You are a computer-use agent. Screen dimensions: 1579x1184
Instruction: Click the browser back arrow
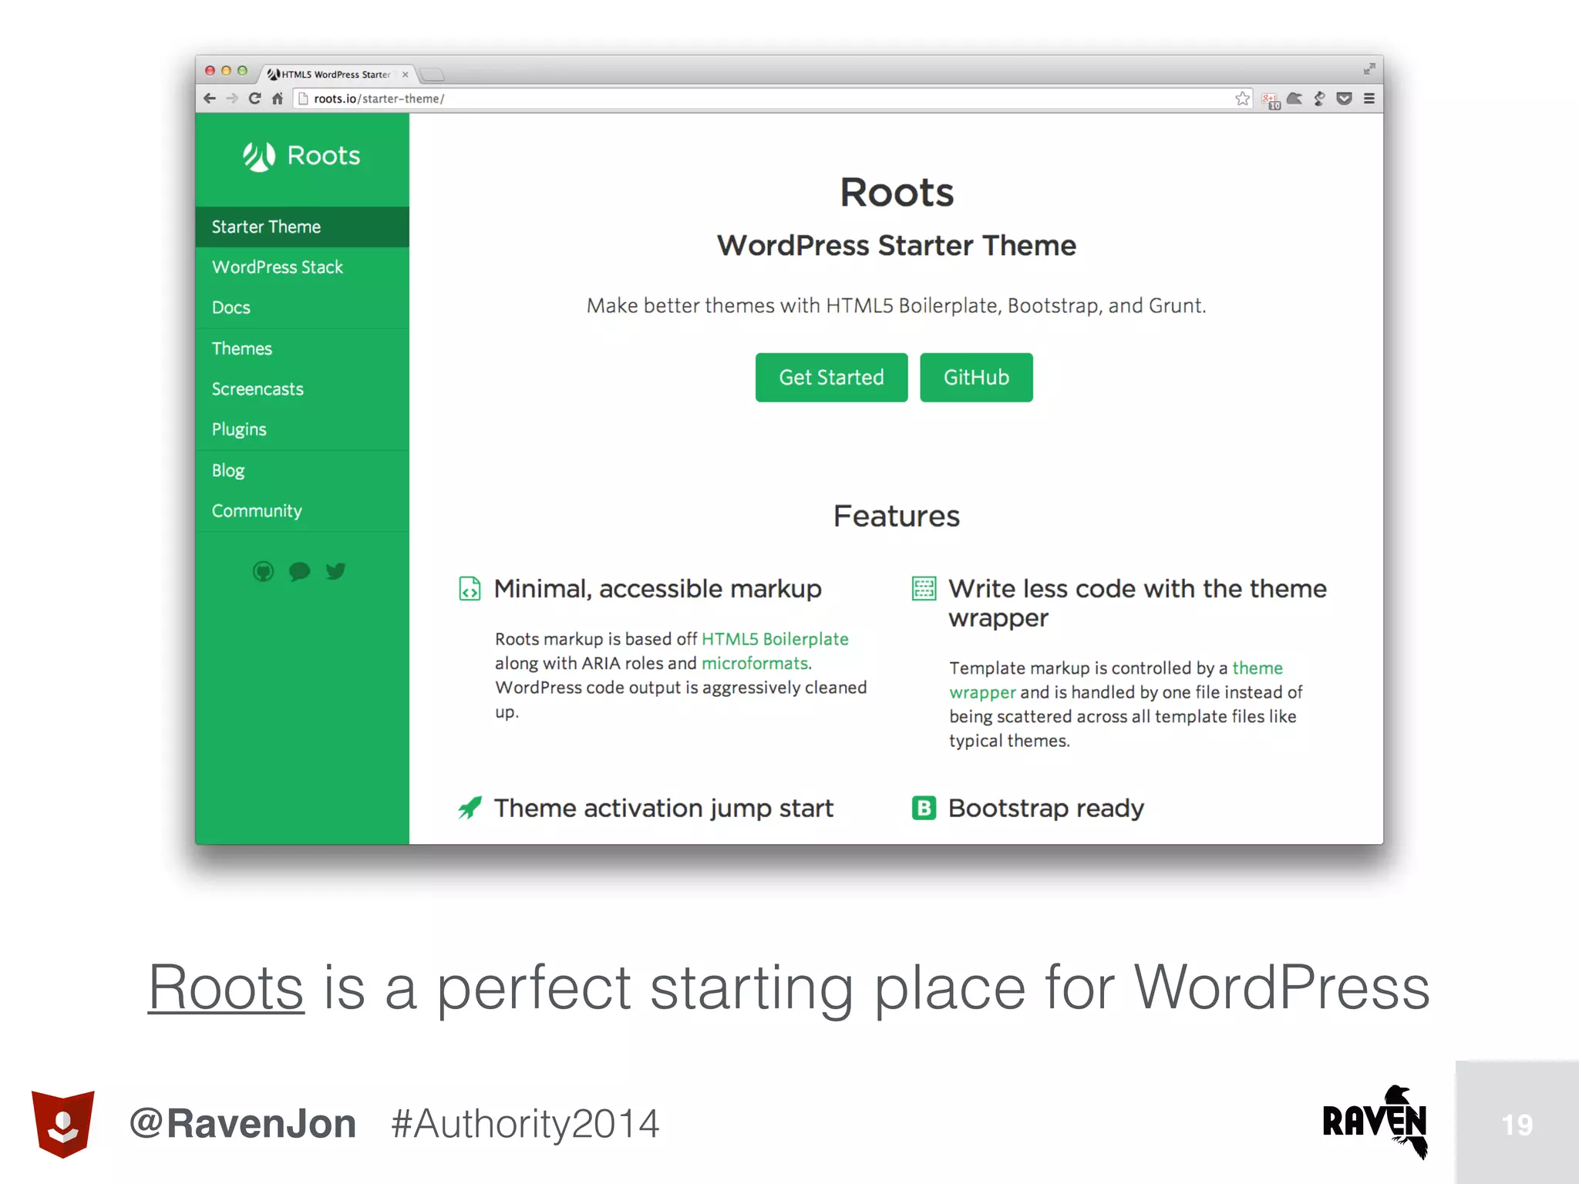pos(210,99)
